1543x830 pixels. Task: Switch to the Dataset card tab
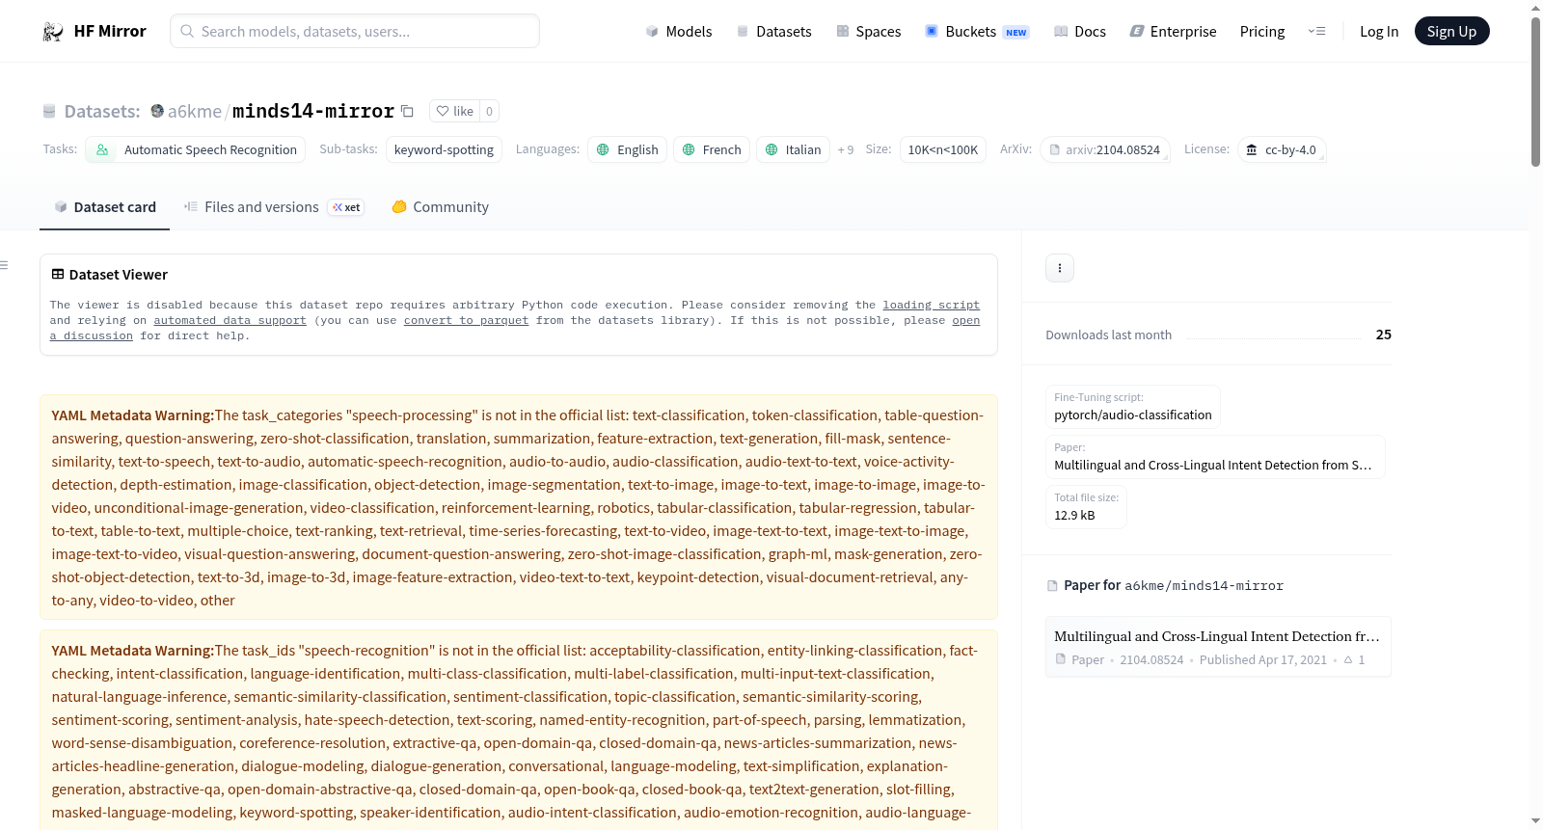(105, 206)
